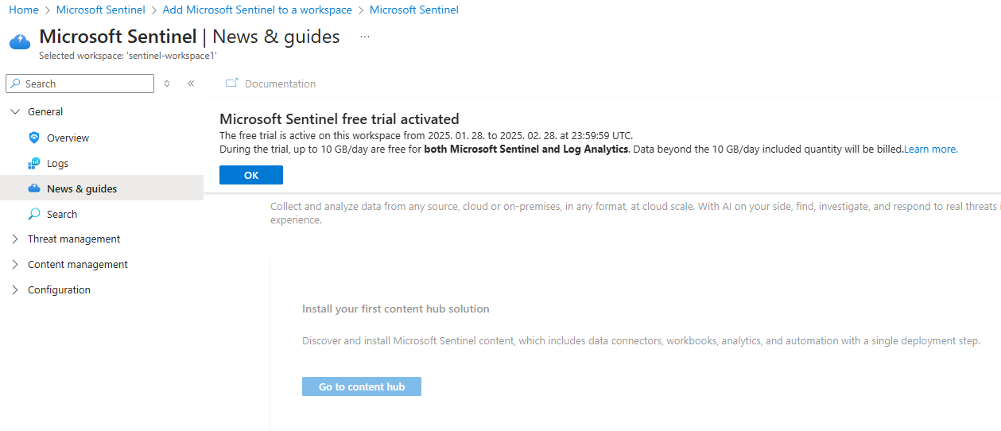
Task: Click the Documentation external link icon
Action: pyautogui.click(x=232, y=83)
